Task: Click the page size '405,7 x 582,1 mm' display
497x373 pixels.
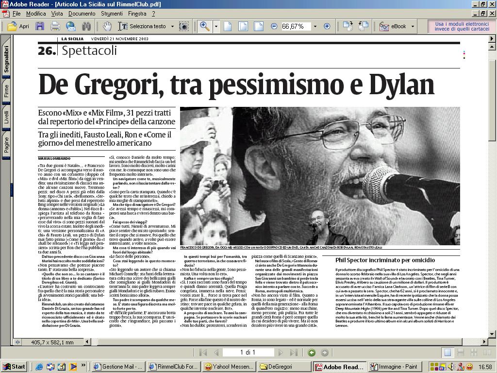Action: coord(52,342)
